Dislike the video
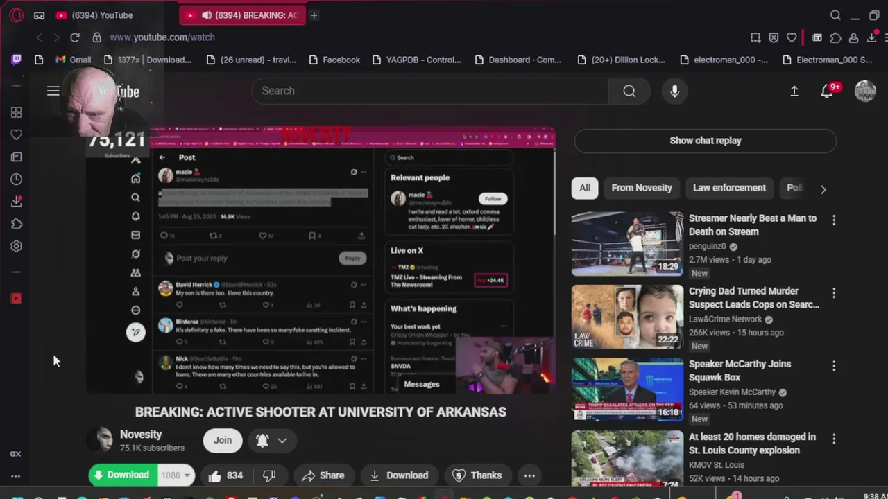888x499 pixels. pyautogui.click(x=269, y=475)
